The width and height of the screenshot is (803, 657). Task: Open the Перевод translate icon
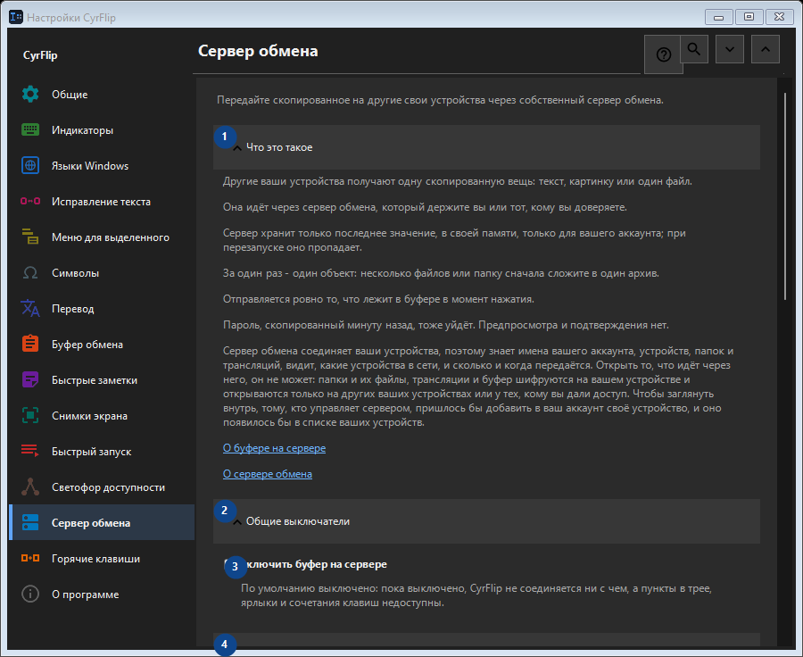tap(30, 309)
